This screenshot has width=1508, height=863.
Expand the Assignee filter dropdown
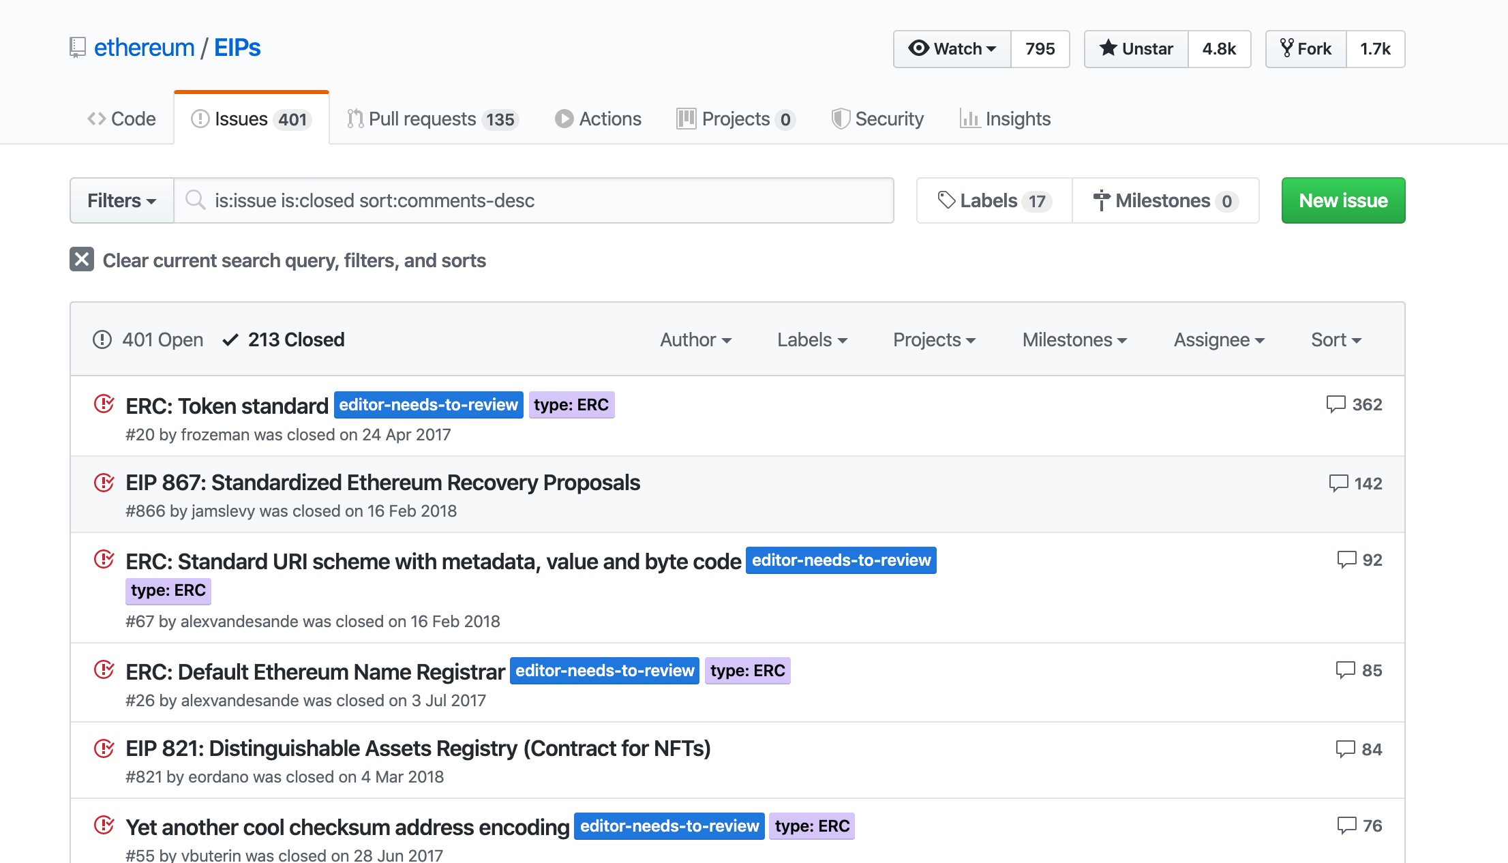click(1220, 339)
